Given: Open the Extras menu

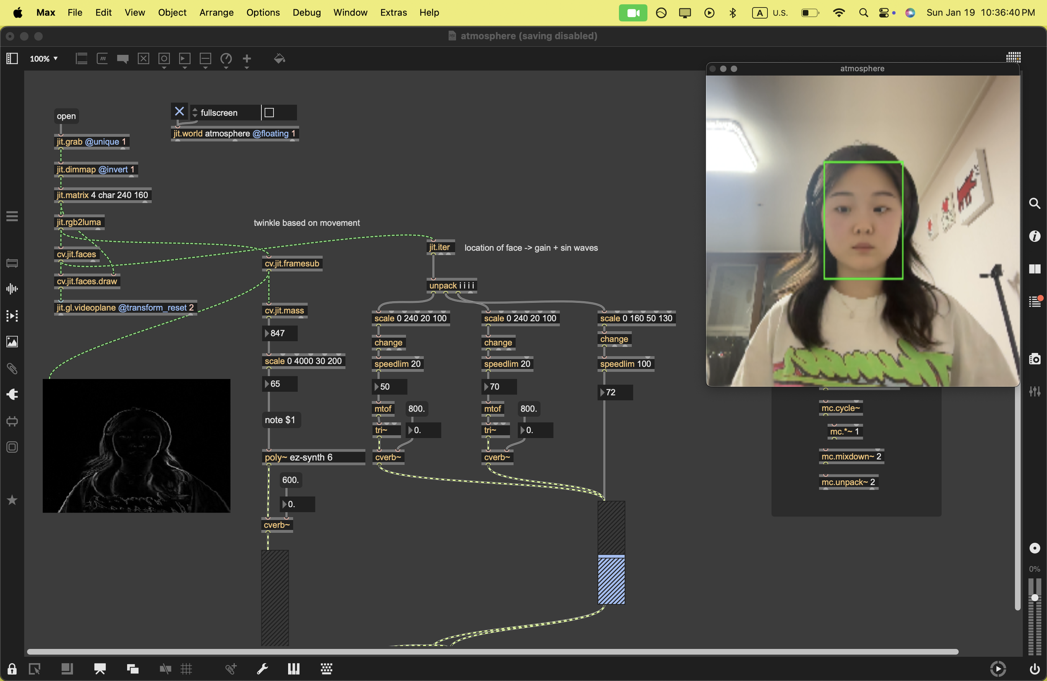Looking at the screenshot, I should pos(393,12).
